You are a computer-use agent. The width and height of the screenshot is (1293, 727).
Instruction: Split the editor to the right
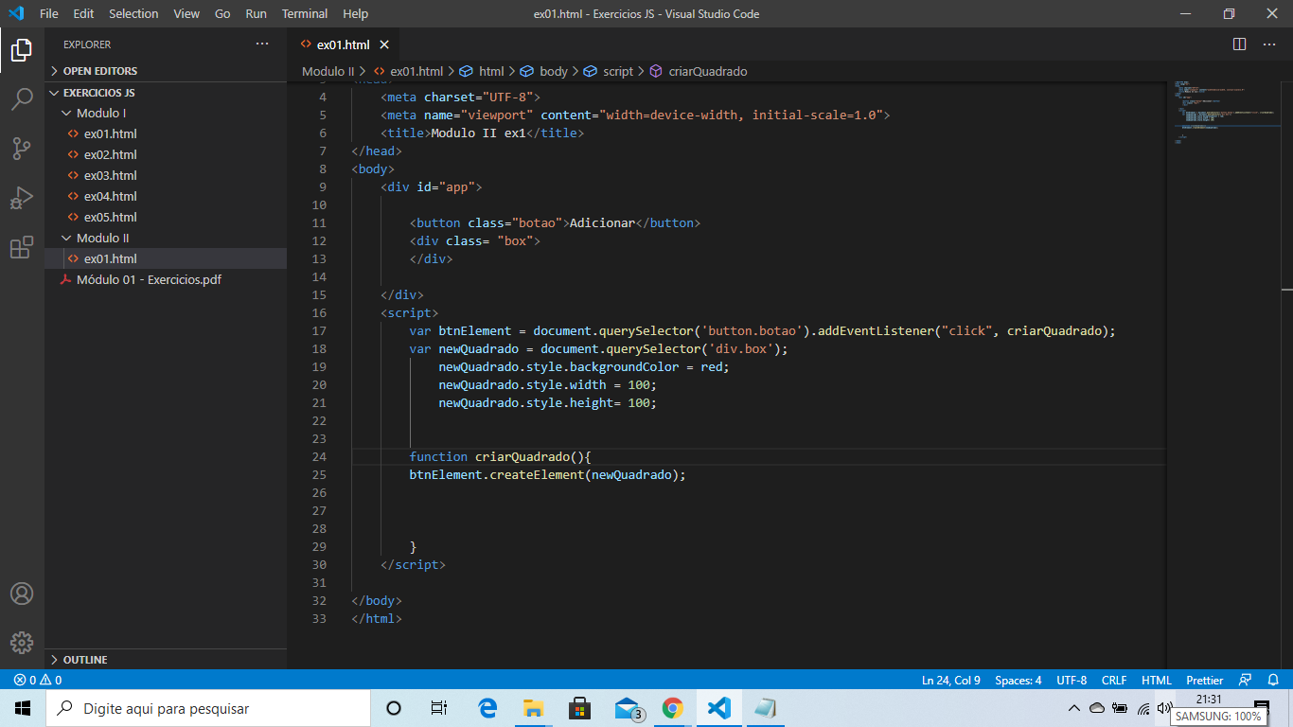pyautogui.click(x=1239, y=44)
